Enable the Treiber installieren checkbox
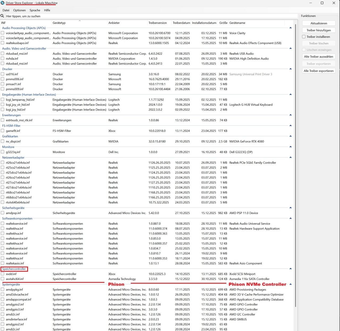 coord(304,37)
